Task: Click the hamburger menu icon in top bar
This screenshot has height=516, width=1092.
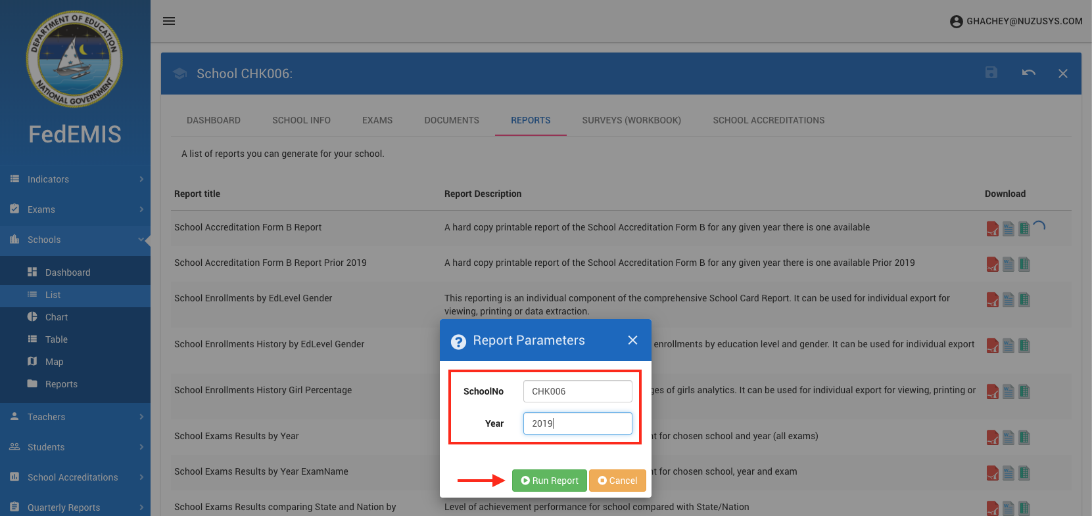Action: tap(169, 21)
